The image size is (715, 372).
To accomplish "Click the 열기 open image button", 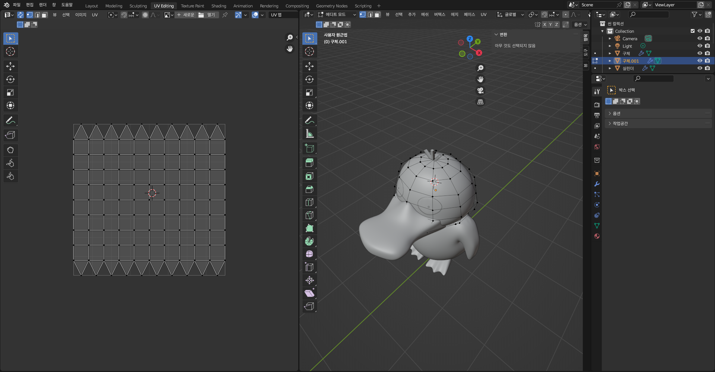I will [208, 15].
